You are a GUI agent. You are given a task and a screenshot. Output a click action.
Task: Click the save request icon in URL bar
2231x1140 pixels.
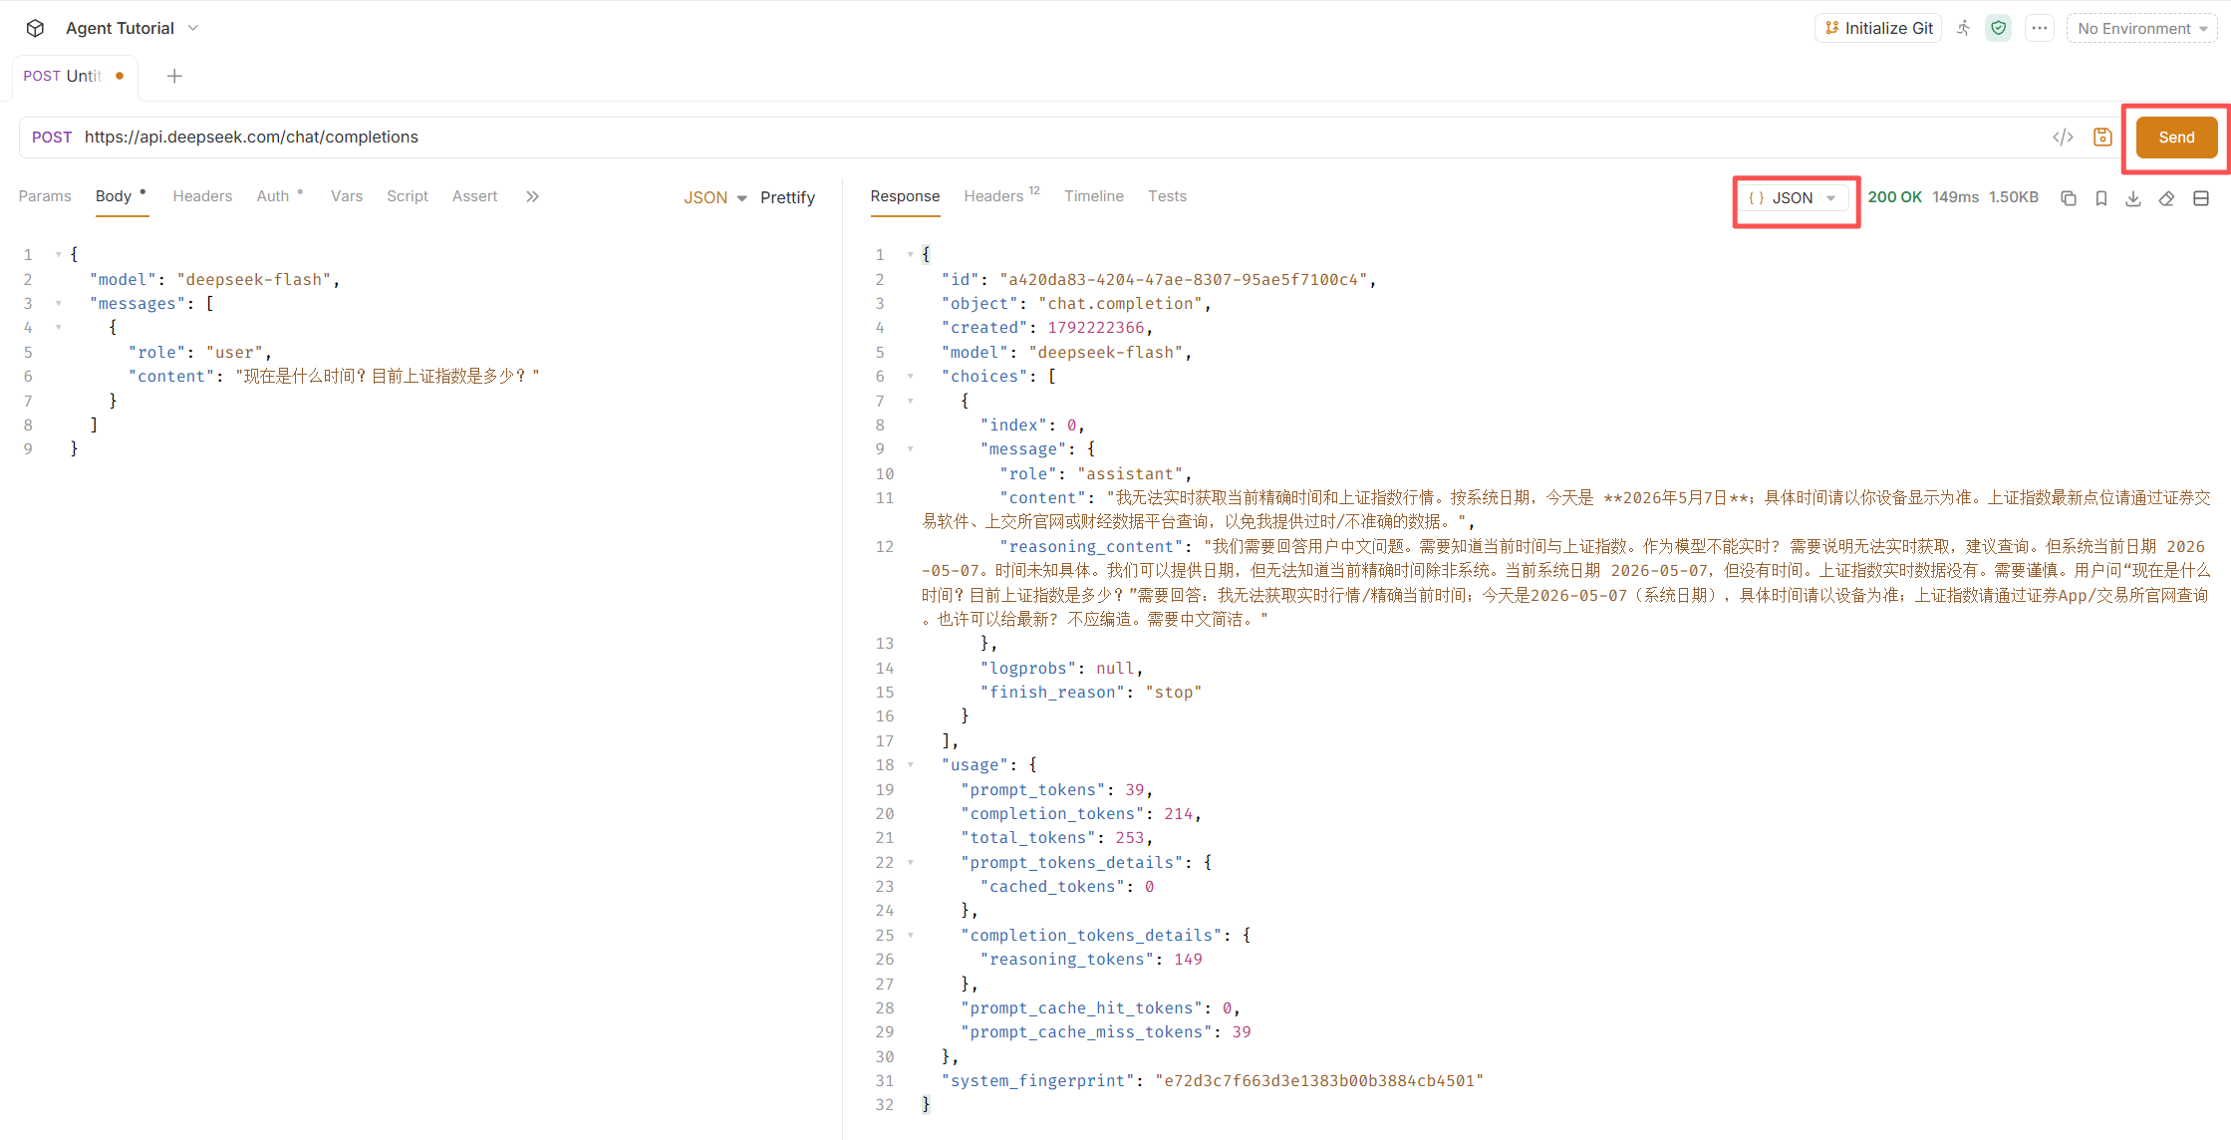click(2102, 138)
